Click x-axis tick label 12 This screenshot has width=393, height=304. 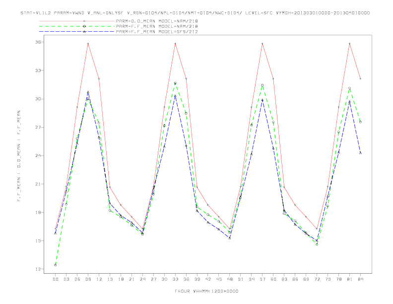(99, 279)
